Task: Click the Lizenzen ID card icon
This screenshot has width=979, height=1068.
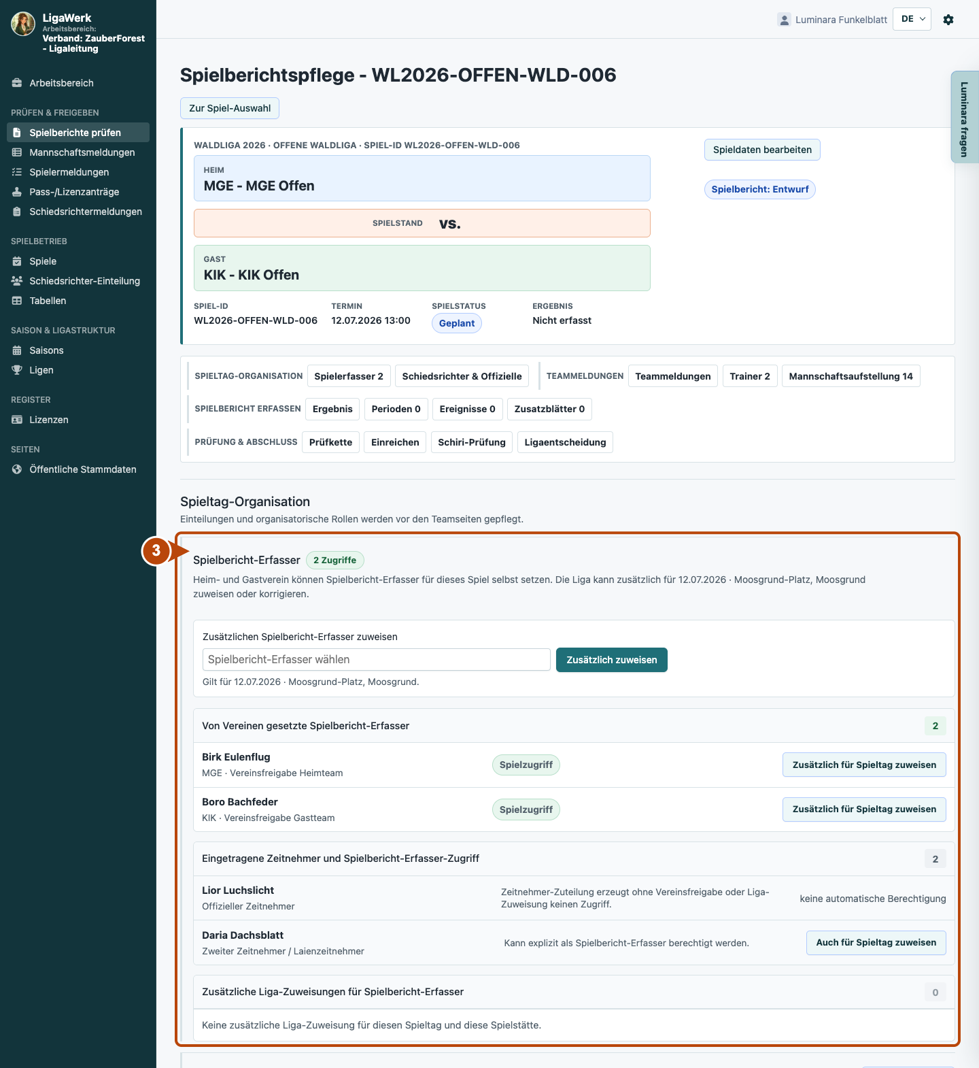Action: (17, 420)
